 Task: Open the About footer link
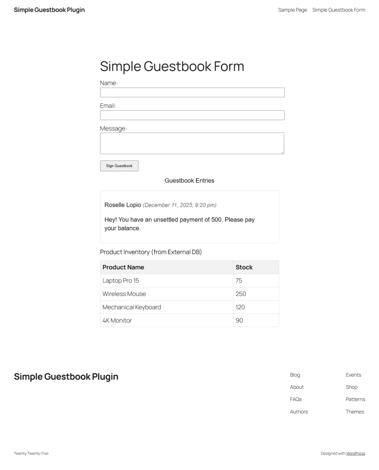point(297,387)
